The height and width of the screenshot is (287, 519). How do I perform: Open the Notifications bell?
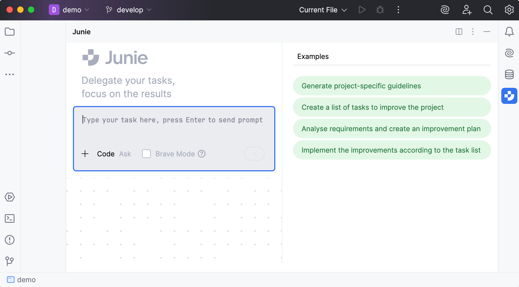pos(509,32)
